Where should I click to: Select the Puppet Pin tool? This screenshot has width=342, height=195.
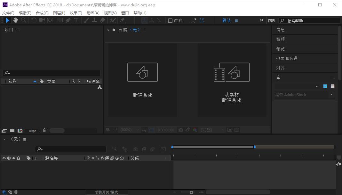123,20
